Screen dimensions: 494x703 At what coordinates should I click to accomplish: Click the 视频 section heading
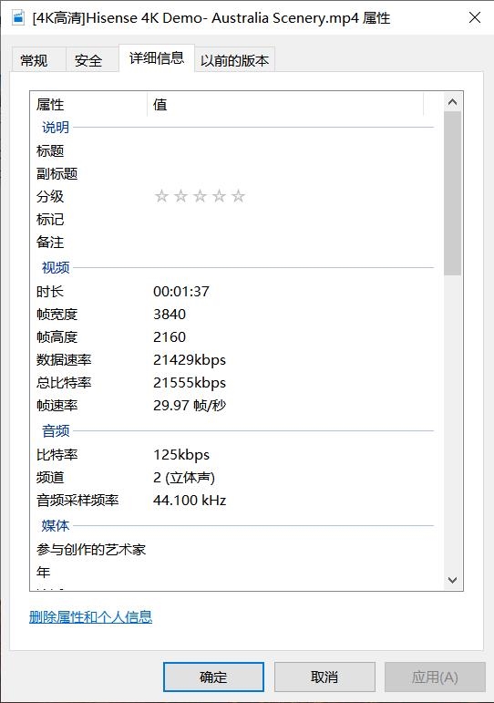[x=56, y=268]
